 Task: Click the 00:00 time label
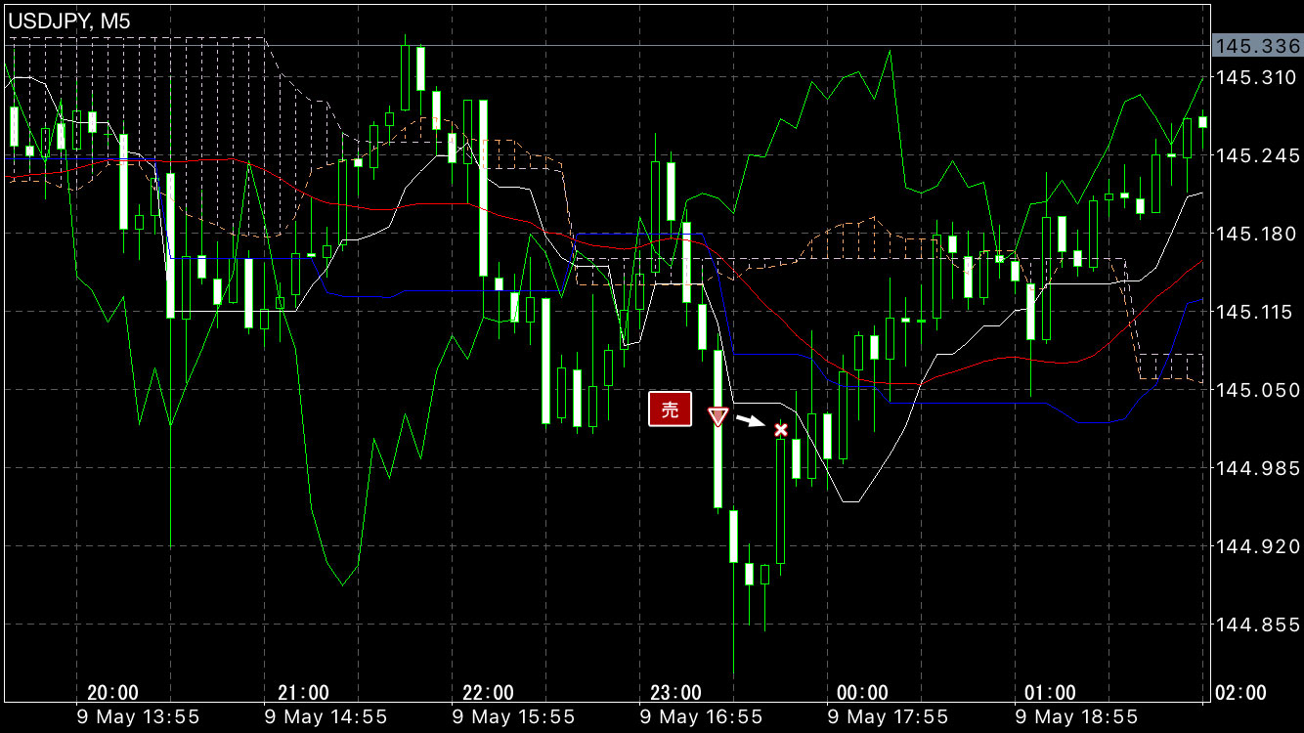(862, 693)
